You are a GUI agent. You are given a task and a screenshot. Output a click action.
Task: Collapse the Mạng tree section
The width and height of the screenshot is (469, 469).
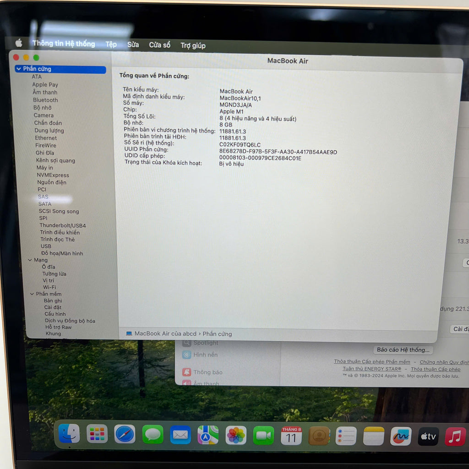click(x=29, y=260)
